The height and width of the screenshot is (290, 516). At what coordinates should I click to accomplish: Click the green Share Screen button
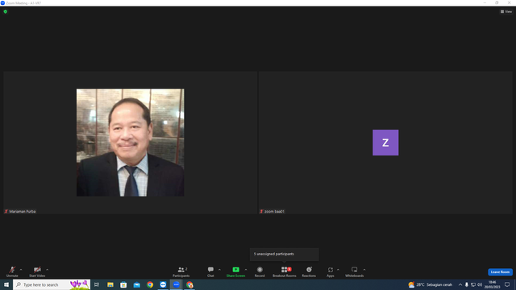pyautogui.click(x=235, y=271)
